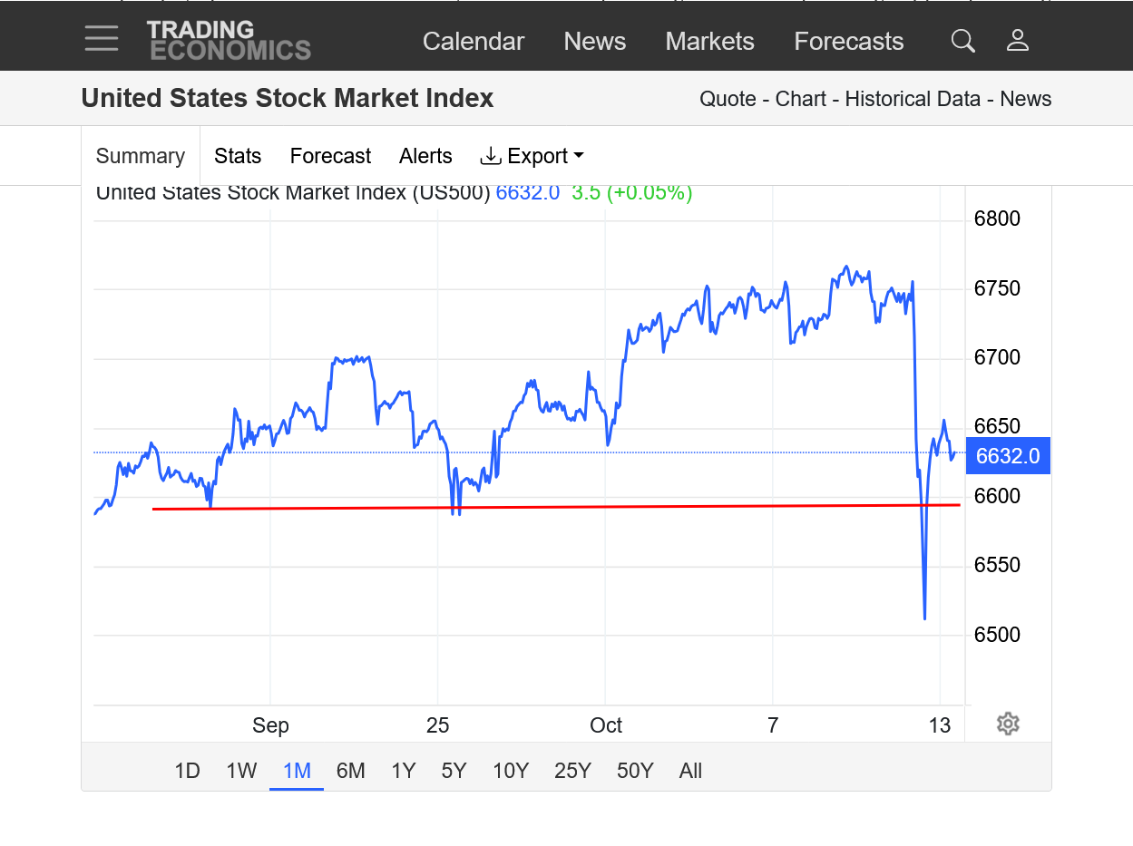This screenshot has width=1133, height=846.
Task: Open the user account profile icon
Action: pos(1018,41)
